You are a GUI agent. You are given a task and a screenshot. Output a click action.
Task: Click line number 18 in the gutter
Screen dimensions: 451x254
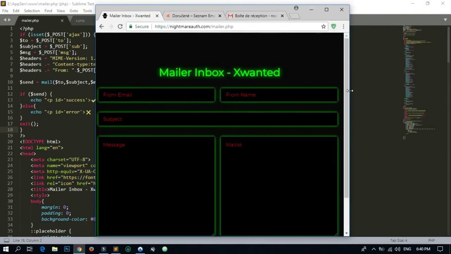tap(10, 129)
